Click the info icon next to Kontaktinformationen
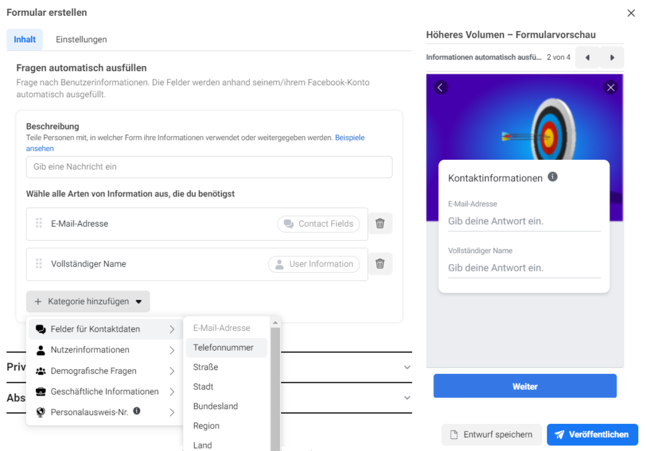This screenshot has width=647, height=451. pyautogui.click(x=552, y=177)
